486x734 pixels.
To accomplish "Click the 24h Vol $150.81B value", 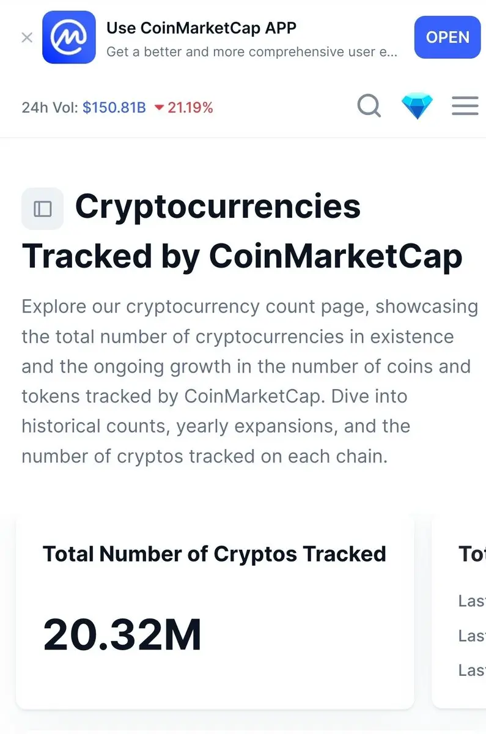I will point(114,108).
